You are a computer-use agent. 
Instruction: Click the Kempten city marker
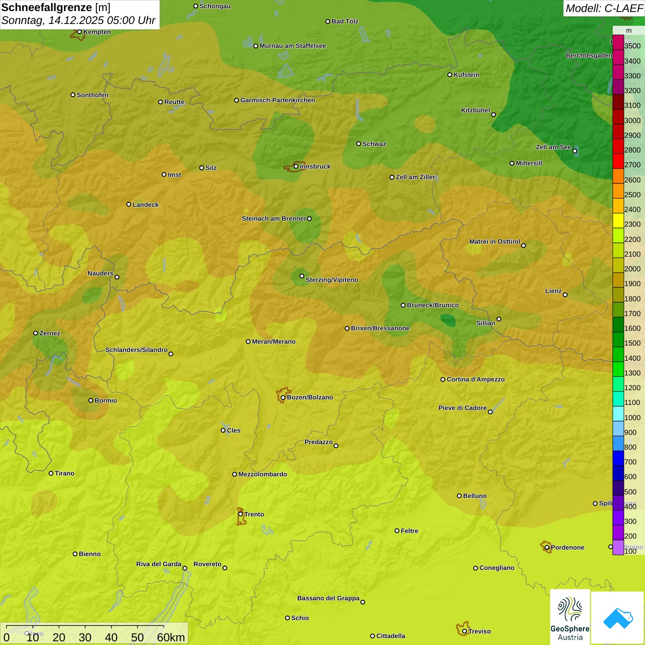79,32
